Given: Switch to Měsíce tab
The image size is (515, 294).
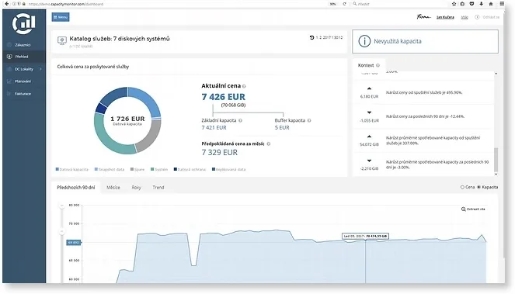Looking at the screenshot, I should pyautogui.click(x=113, y=188).
